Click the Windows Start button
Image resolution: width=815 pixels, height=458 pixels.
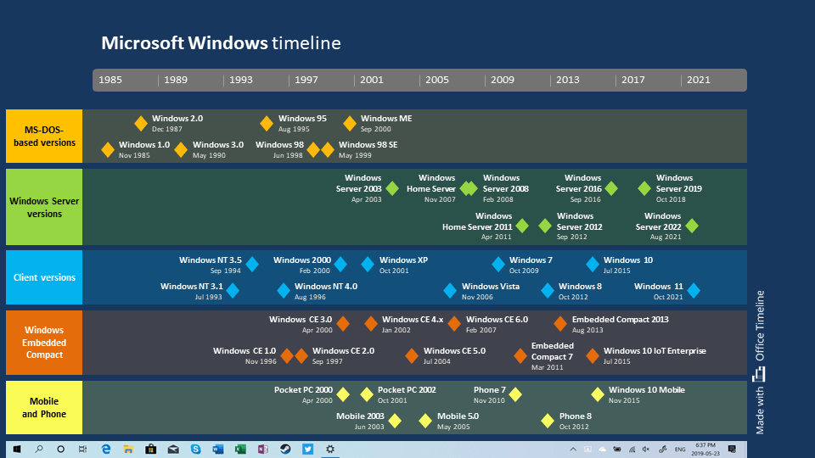coord(16,449)
